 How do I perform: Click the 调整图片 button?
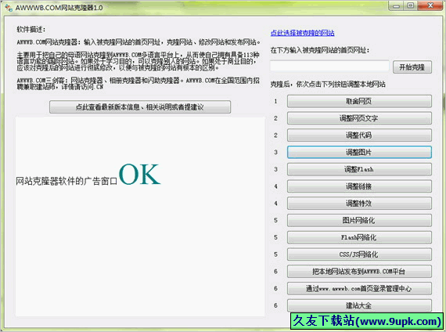pyautogui.click(x=359, y=153)
